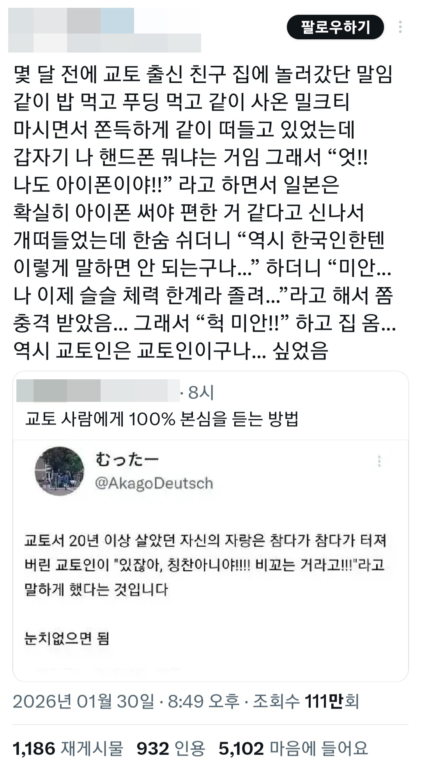View the 932 인용 quotes list

coord(171,748)
